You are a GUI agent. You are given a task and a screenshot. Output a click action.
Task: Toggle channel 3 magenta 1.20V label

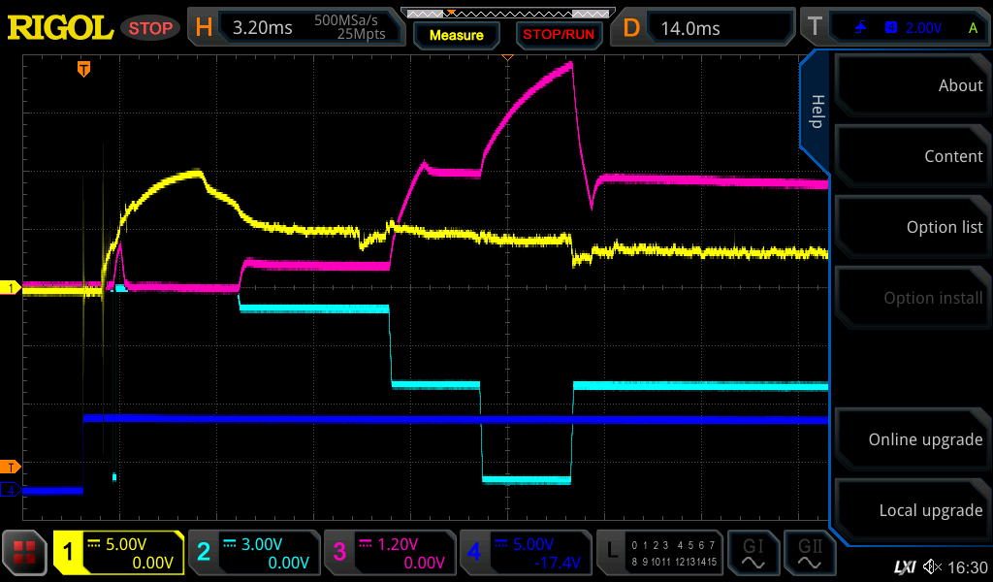(x=389, y=553)
